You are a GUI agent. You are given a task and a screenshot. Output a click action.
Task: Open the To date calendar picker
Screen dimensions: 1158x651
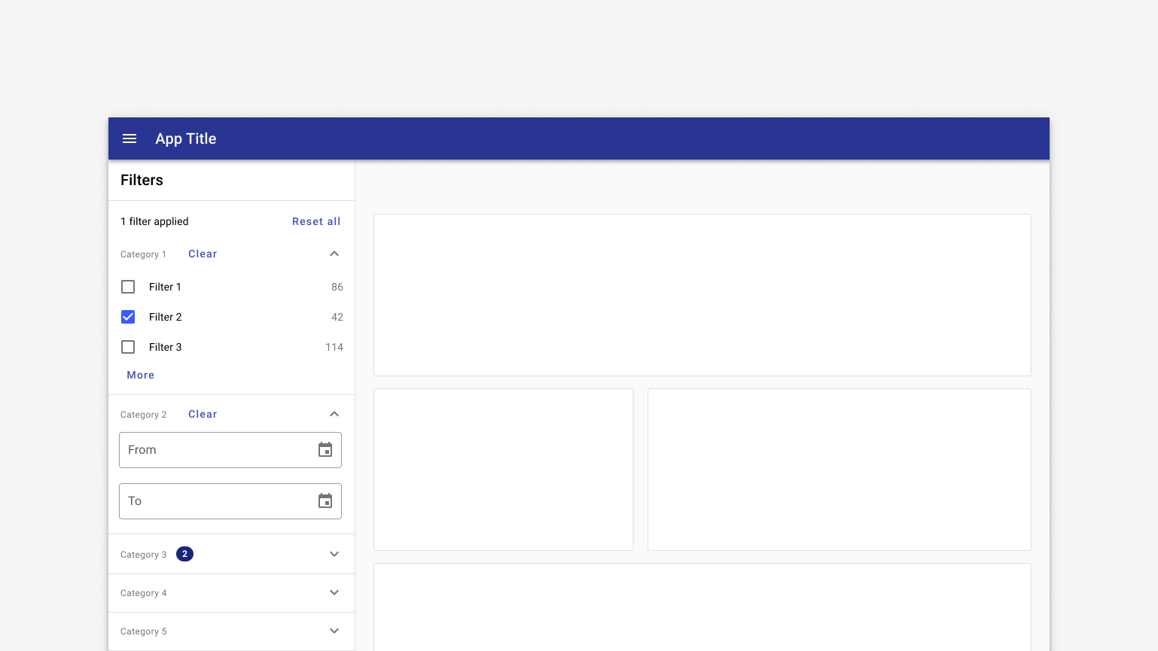click(325, 501)
